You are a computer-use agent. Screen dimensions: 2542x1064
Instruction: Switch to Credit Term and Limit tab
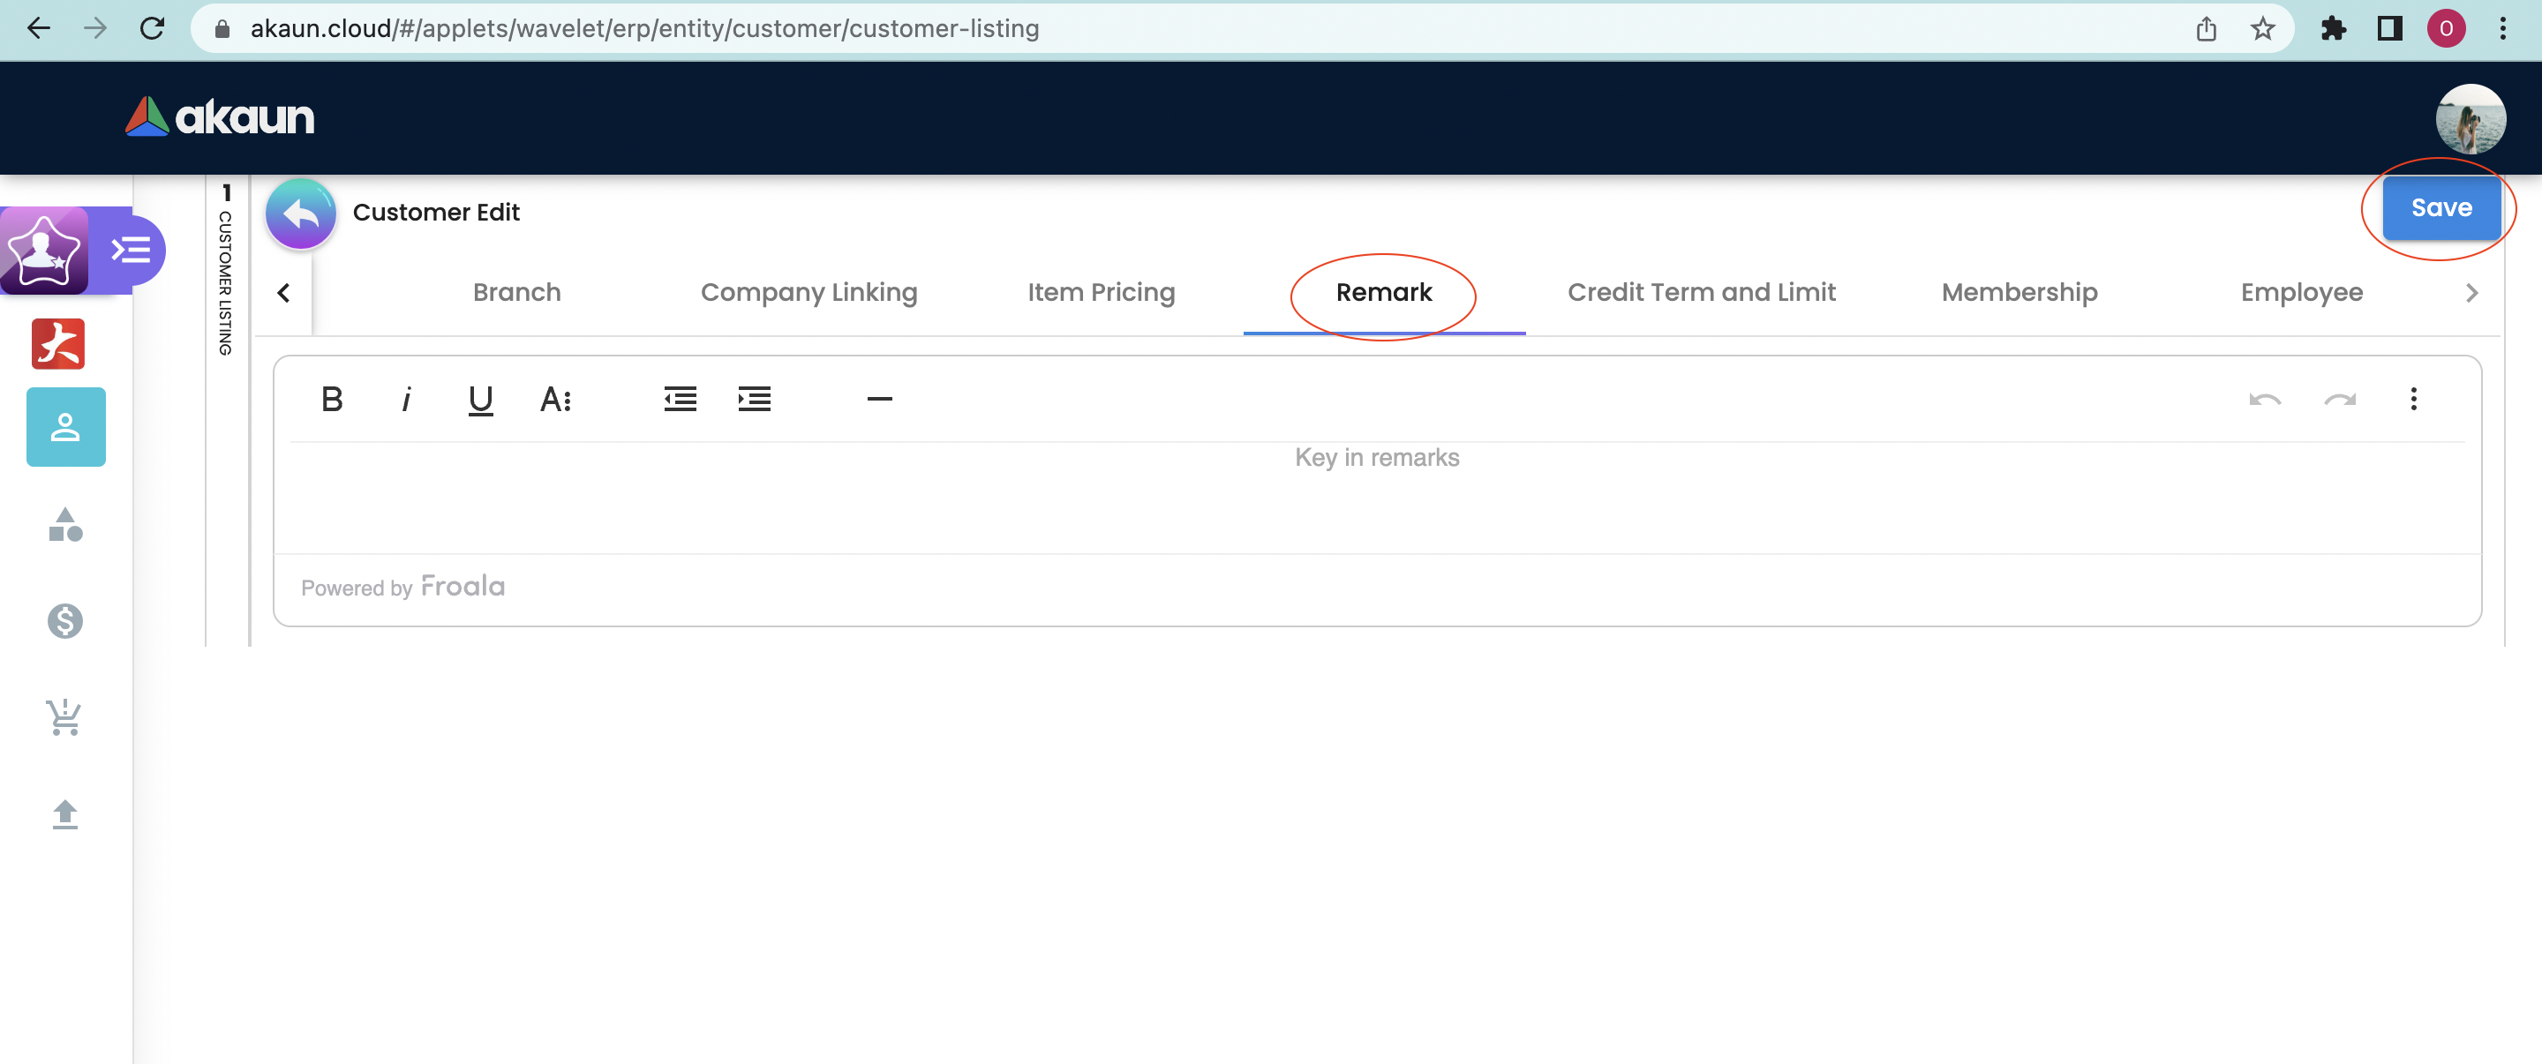point(1700,293)
